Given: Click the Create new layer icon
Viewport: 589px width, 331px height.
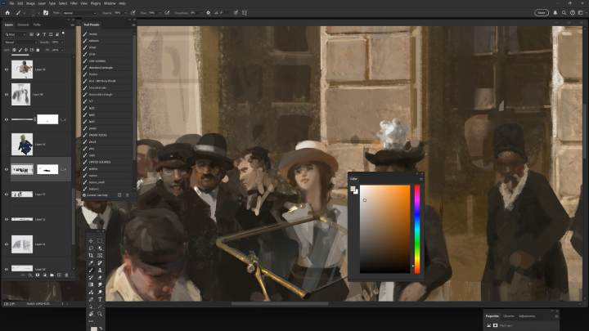Looking at the screenshot, I should [59, 275].
